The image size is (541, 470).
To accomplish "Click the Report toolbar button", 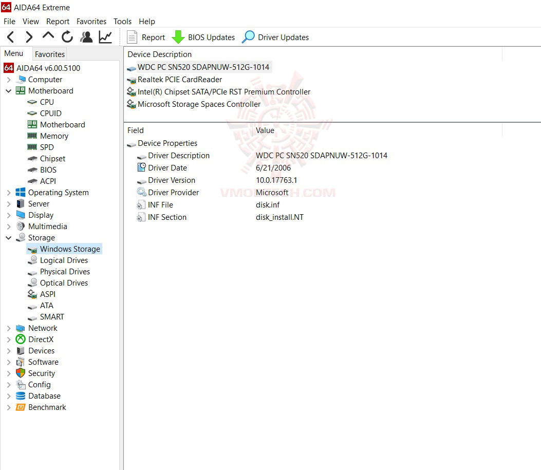I will (146, 37).
